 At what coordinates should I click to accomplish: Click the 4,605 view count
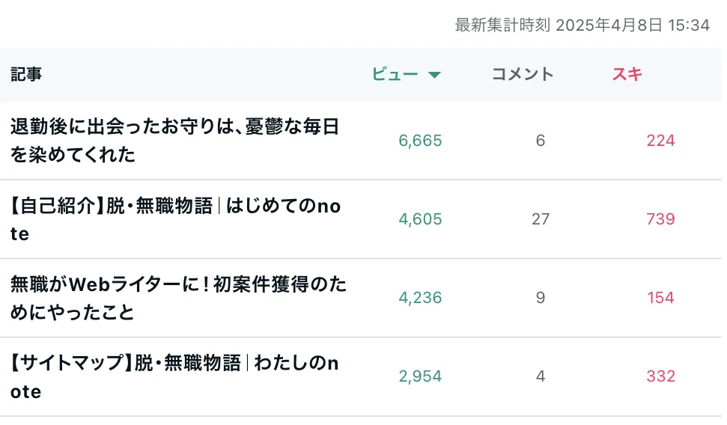click(420, 218)
